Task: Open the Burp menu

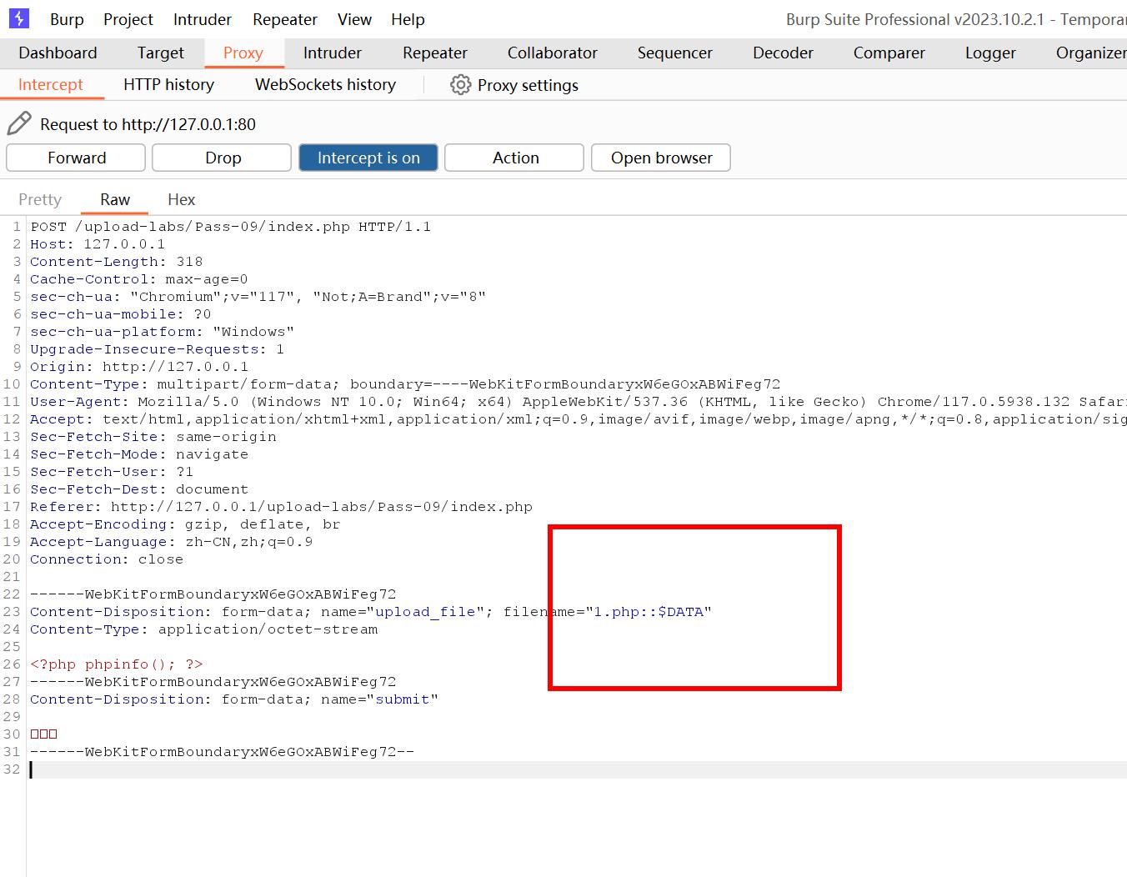Action: [x=67, y=19]
